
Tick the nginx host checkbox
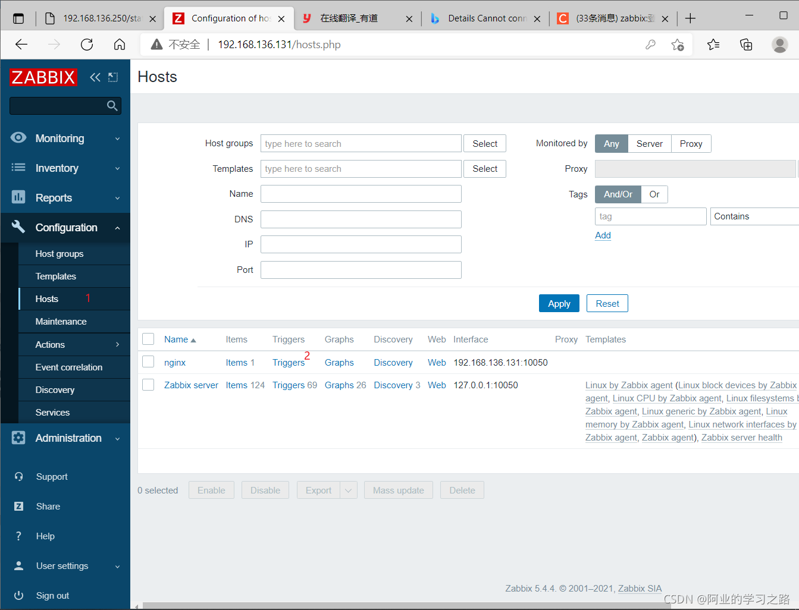(x=148, y=361)
